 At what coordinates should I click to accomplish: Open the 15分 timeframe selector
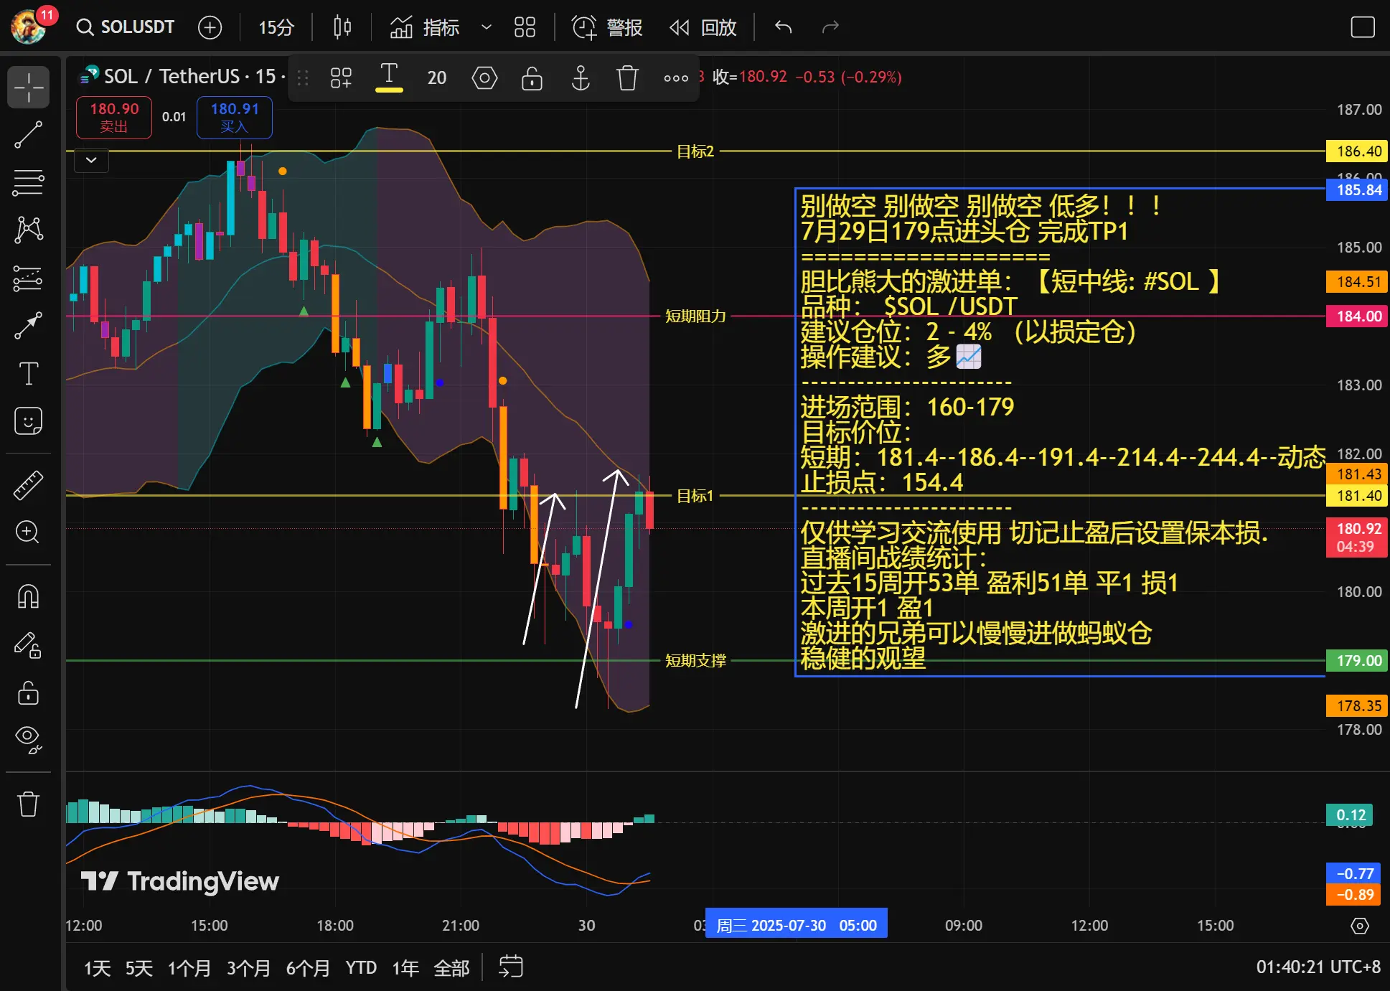pos(276,27)
